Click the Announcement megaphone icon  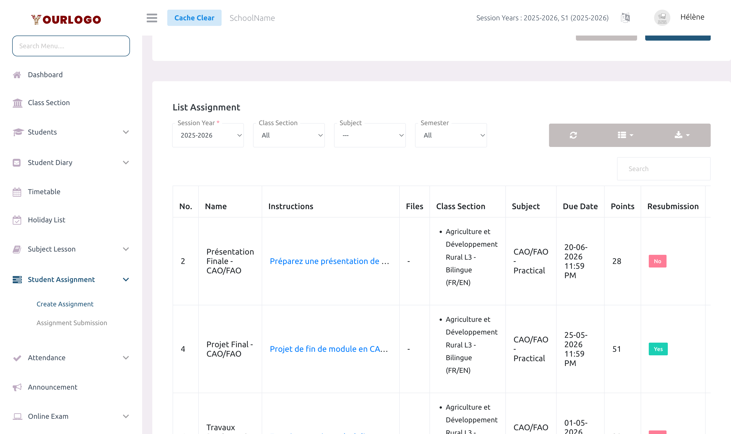(17, 387)
